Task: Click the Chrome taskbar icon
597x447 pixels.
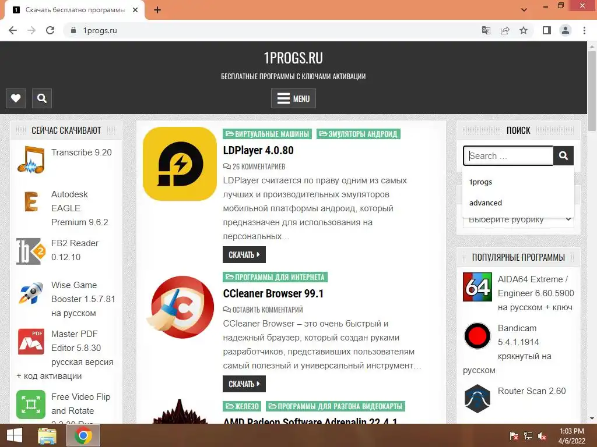Action: [x=83, y=435]
